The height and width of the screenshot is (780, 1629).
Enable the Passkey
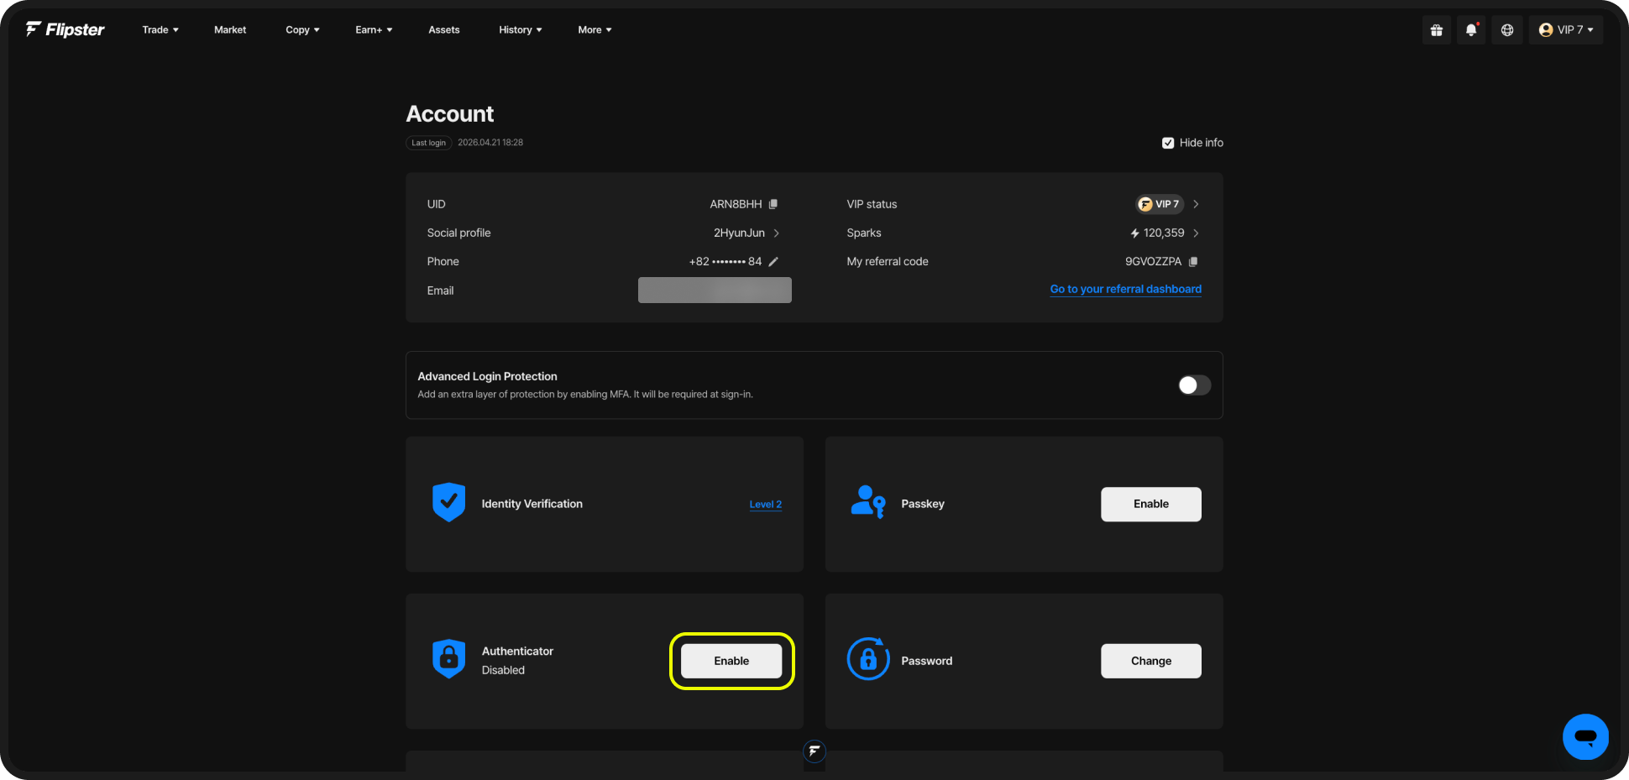pos(1151,504)
